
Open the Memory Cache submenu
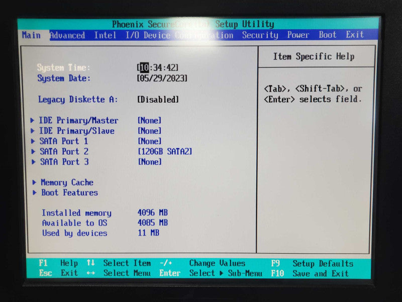coord(67,183)
